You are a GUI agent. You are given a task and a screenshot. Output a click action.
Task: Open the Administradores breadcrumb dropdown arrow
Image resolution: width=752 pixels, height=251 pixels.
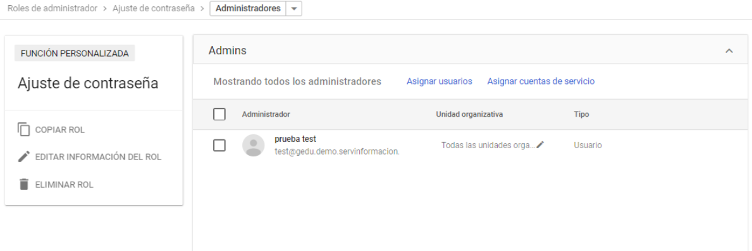pyautogui.click(x=294, y=9)
